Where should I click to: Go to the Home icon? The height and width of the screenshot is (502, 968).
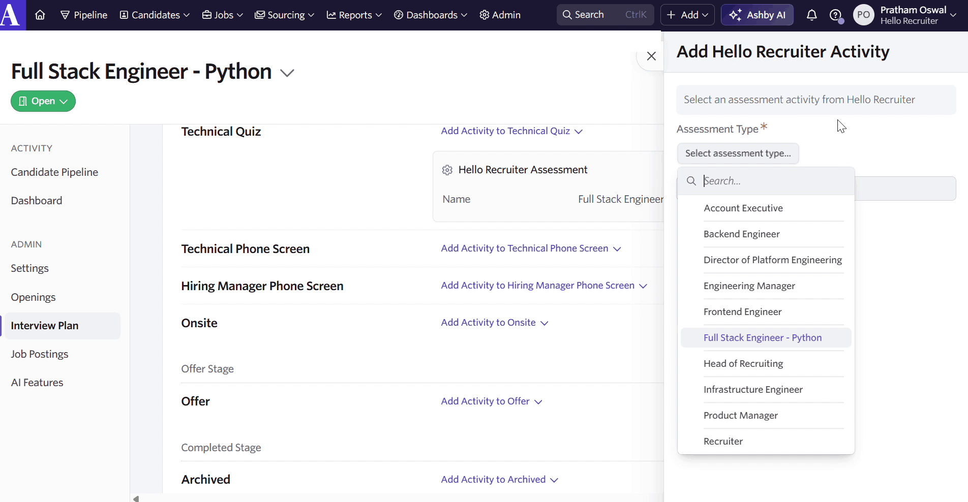pos(40,15)
